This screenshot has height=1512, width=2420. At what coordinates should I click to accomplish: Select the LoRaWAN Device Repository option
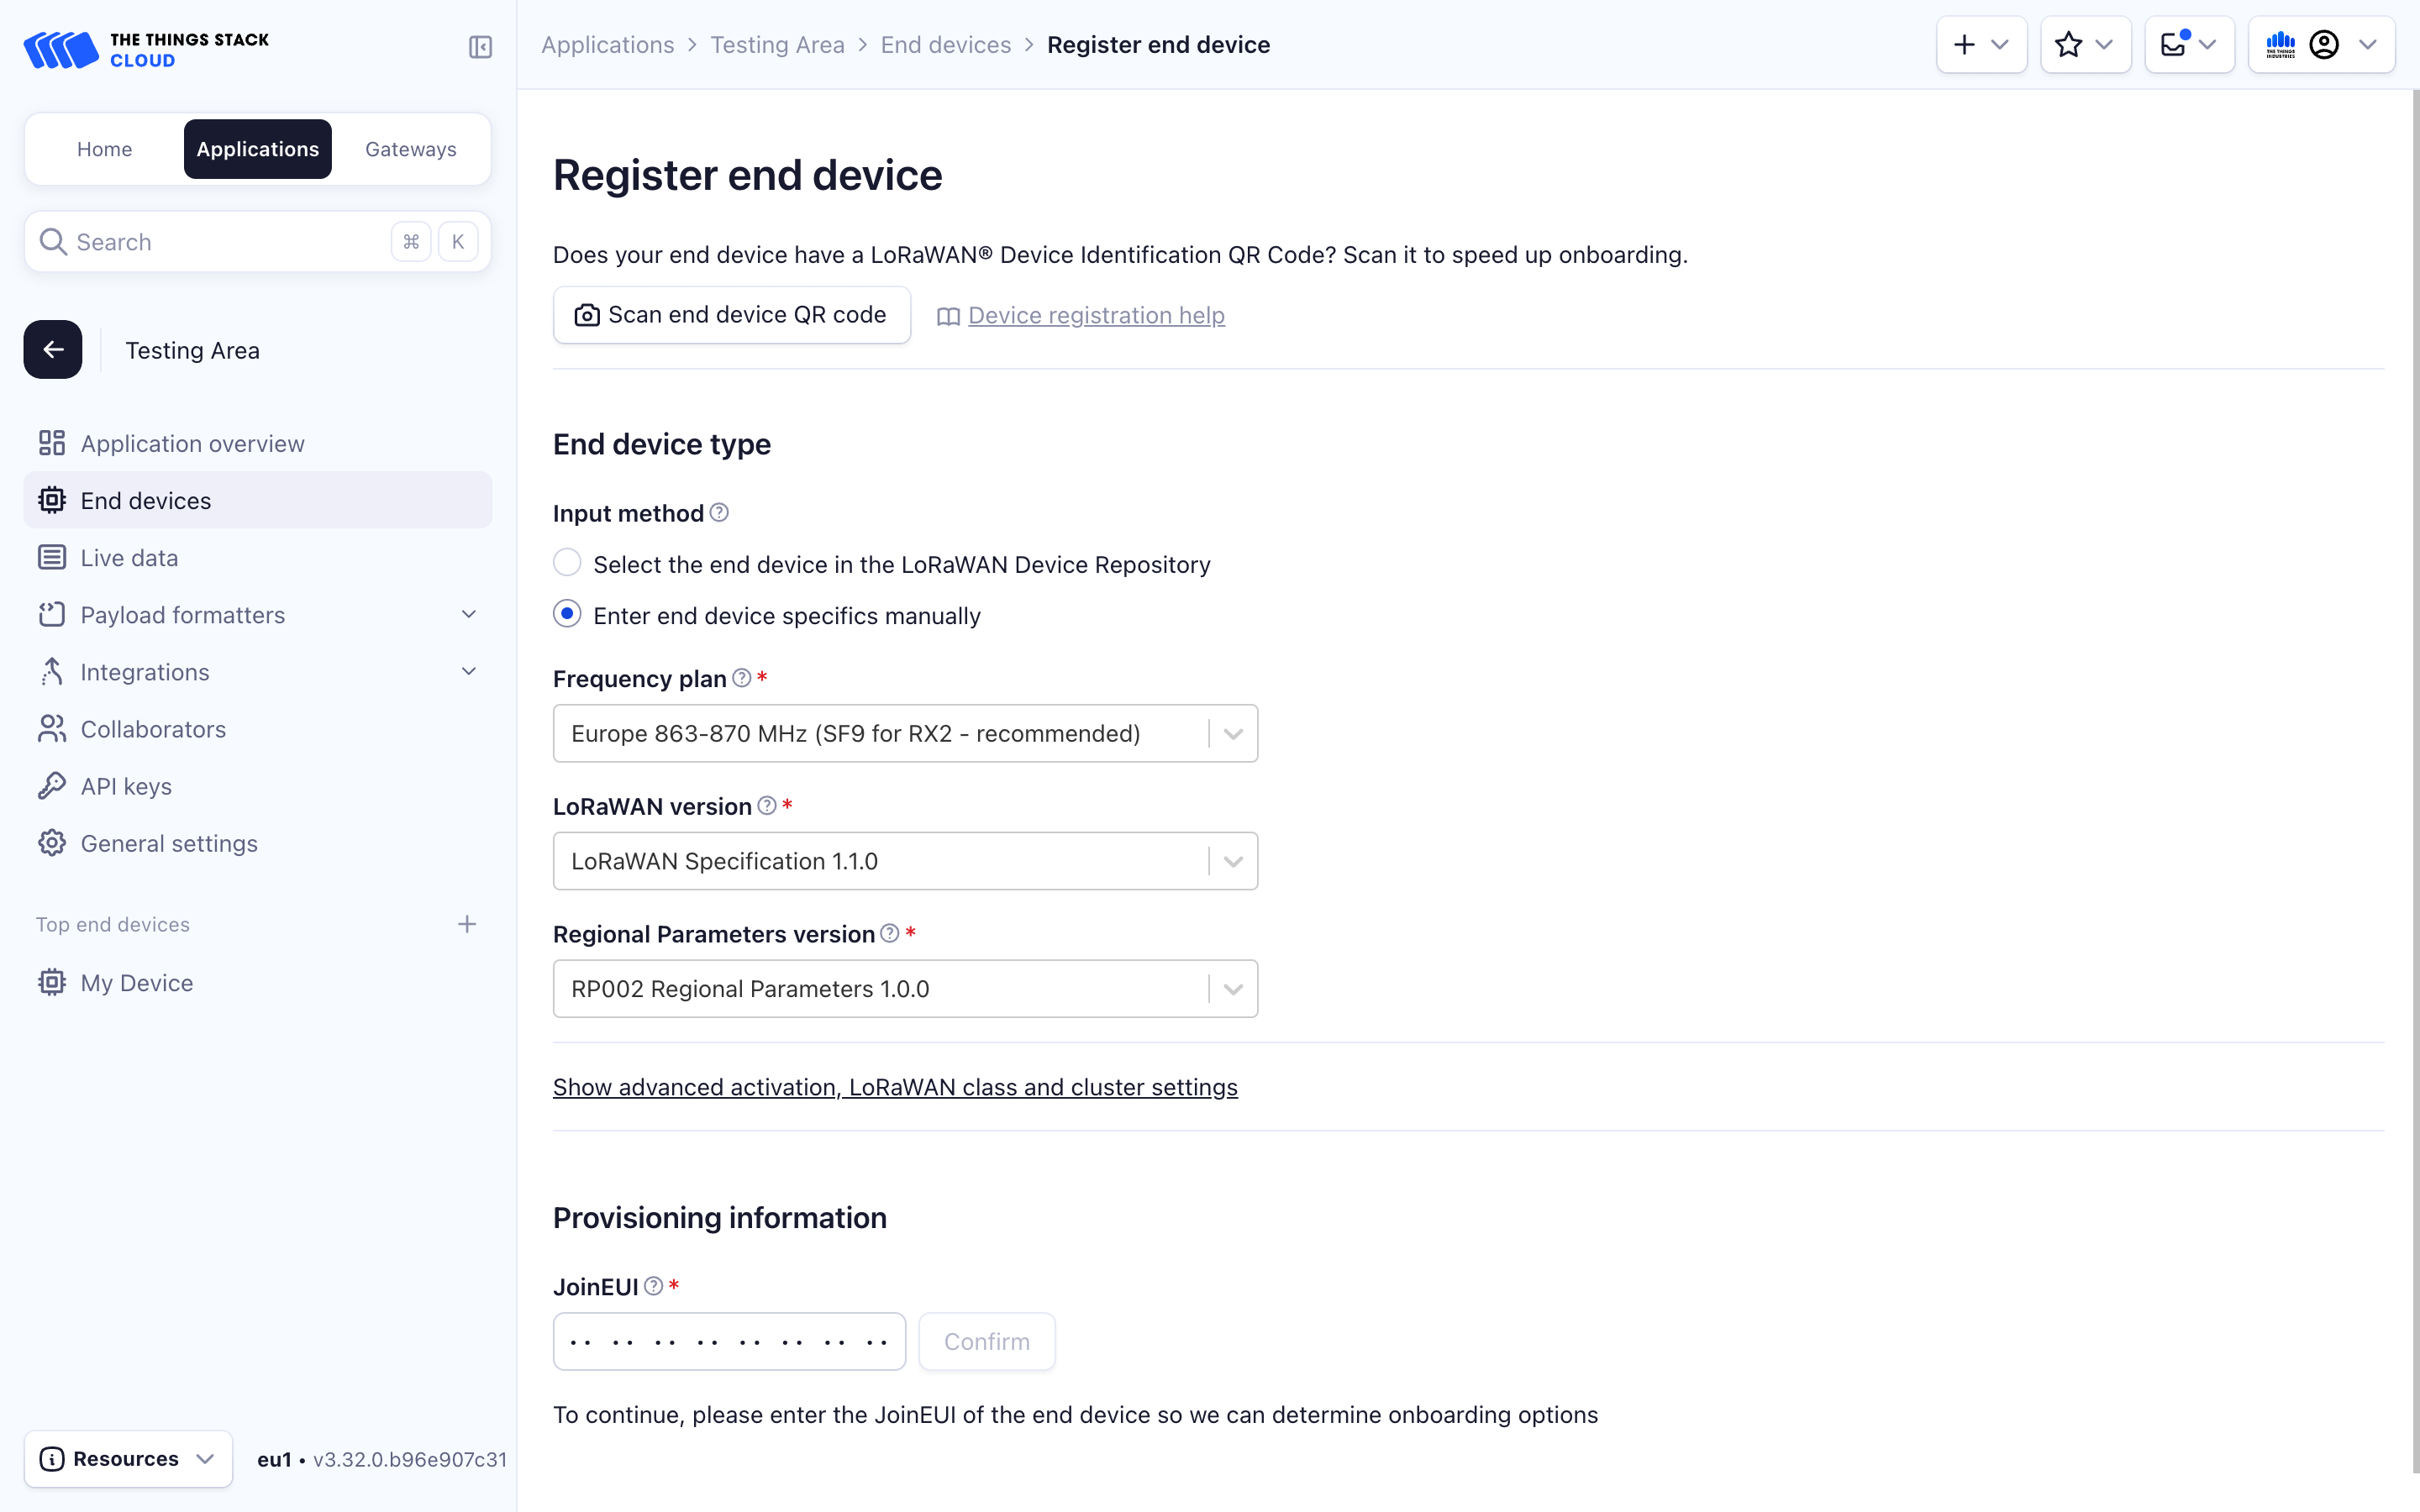click(x=566, y=564)
